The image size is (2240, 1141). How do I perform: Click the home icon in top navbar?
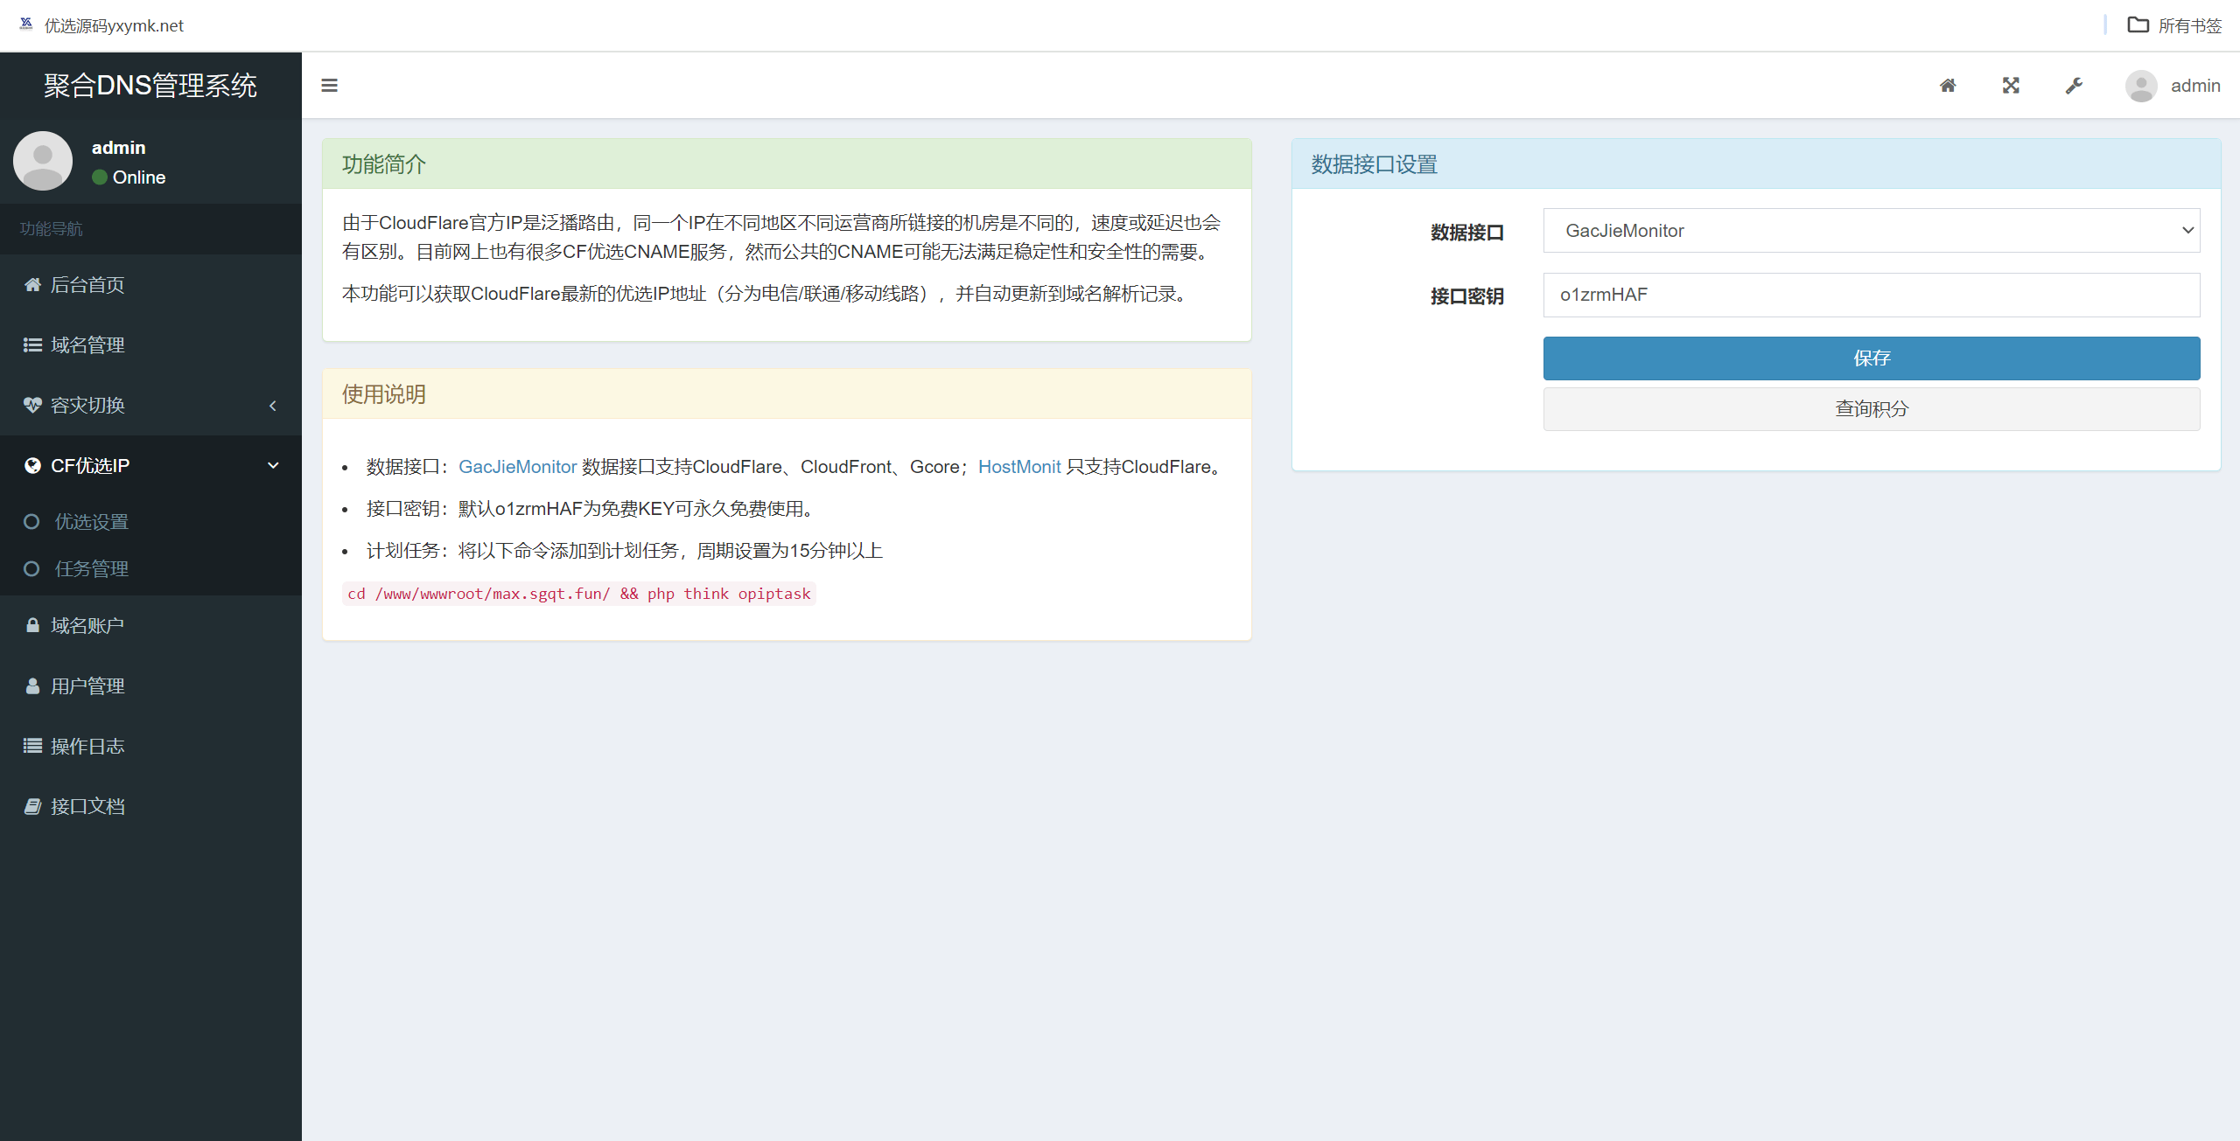click(1947, 86)
